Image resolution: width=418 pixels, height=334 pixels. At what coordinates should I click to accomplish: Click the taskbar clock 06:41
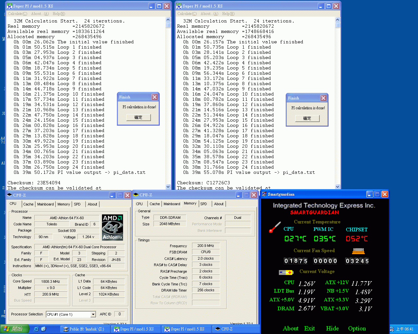pyautogui.click(x=405, y=329)
